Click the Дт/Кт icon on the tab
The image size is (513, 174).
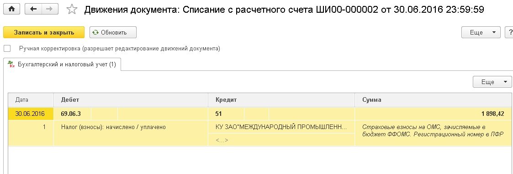(x=11, y=64)
